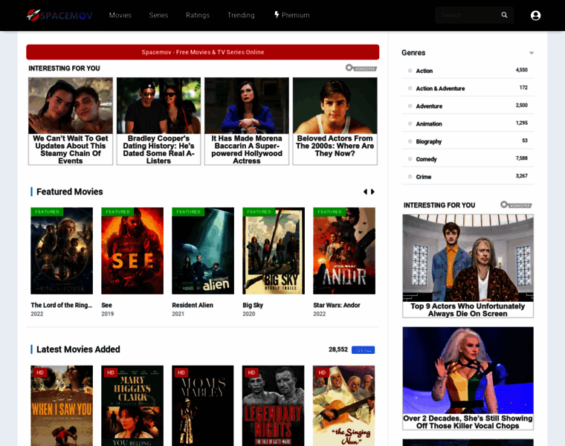
Task: Click the Featured Movies next arrow
Action: [372, 192]
